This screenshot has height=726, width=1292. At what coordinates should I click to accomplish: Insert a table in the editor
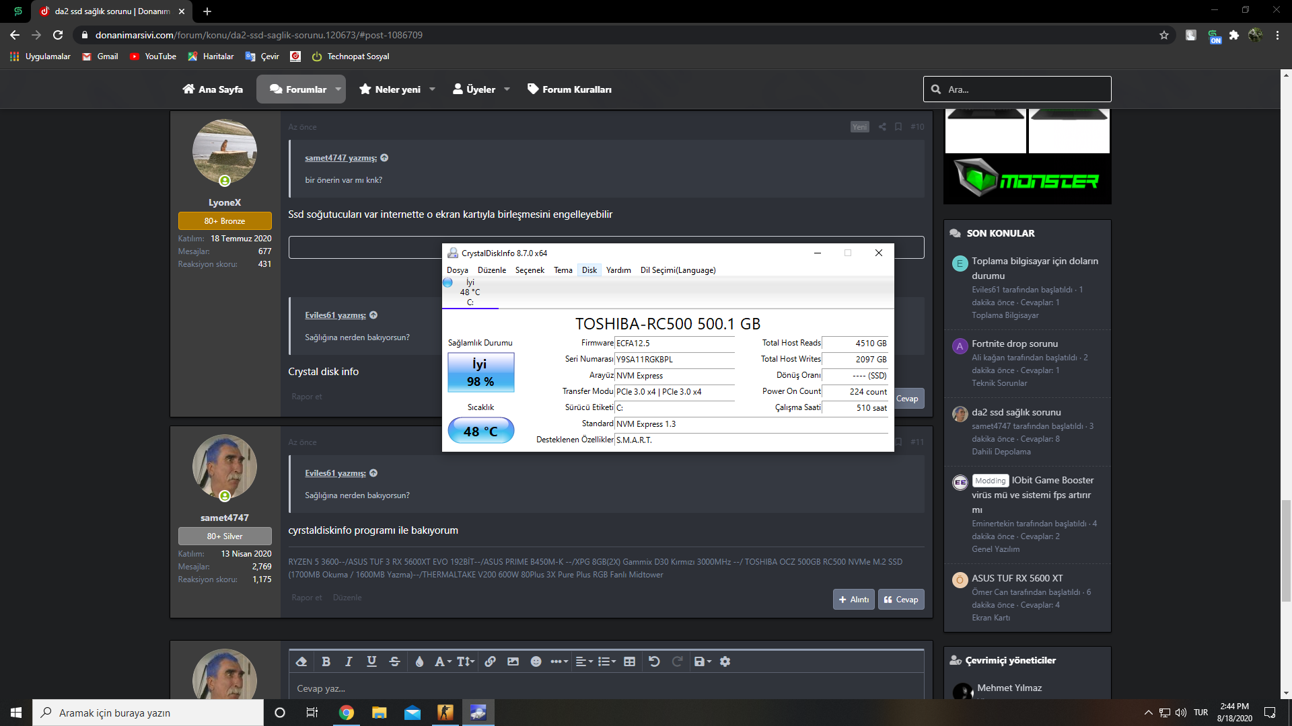[x=629, y=661]
